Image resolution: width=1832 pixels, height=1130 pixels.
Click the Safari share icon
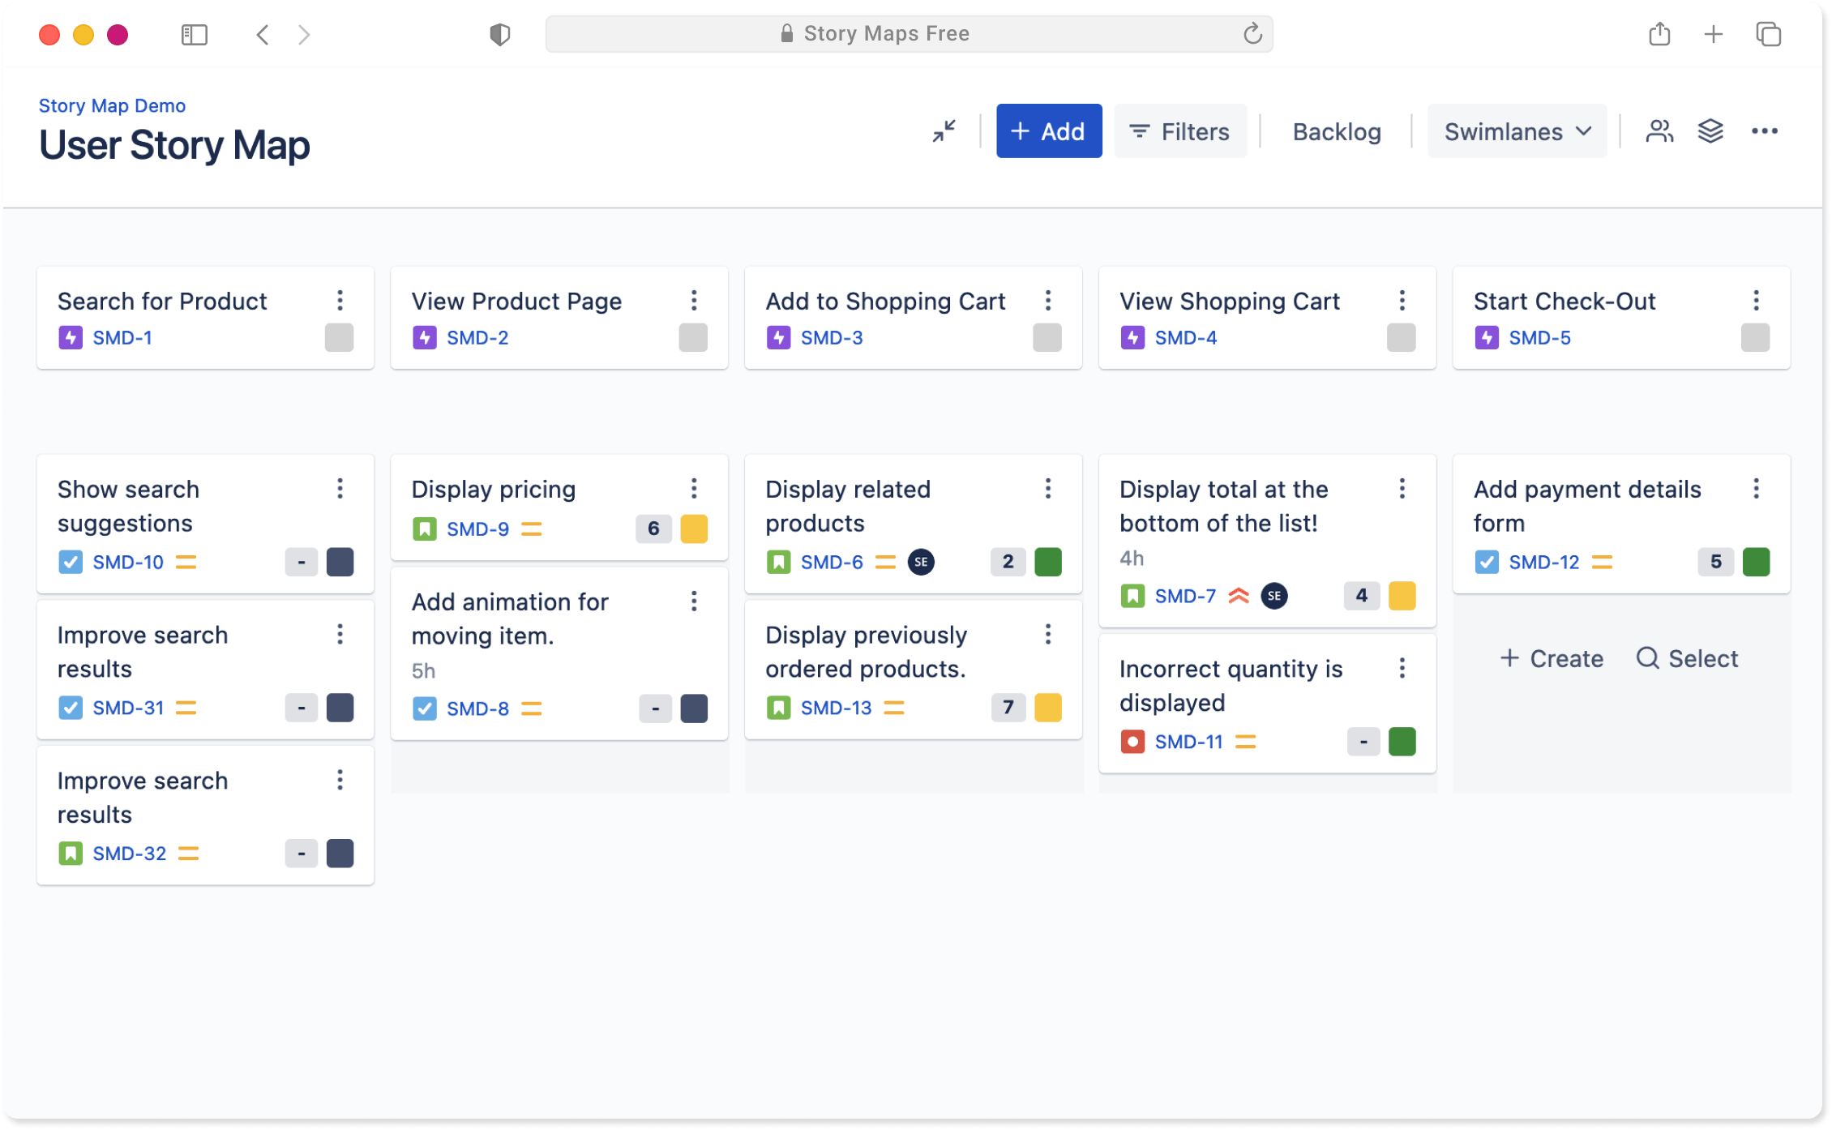coord(1659,34)
